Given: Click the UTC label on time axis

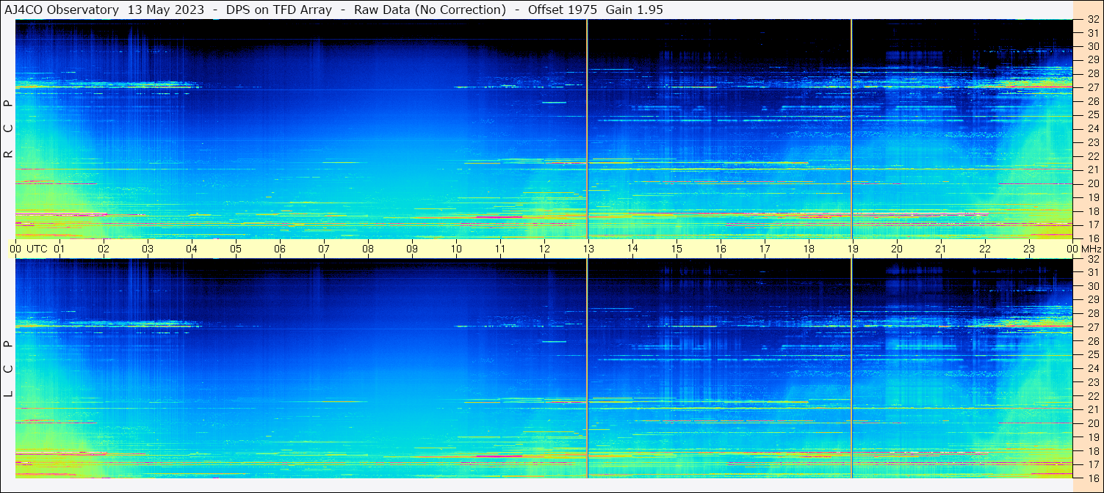Looking at the screenshot, I should 37,249.
